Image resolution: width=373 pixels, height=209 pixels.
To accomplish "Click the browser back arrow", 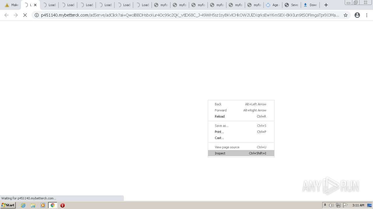I will point(6,15).
